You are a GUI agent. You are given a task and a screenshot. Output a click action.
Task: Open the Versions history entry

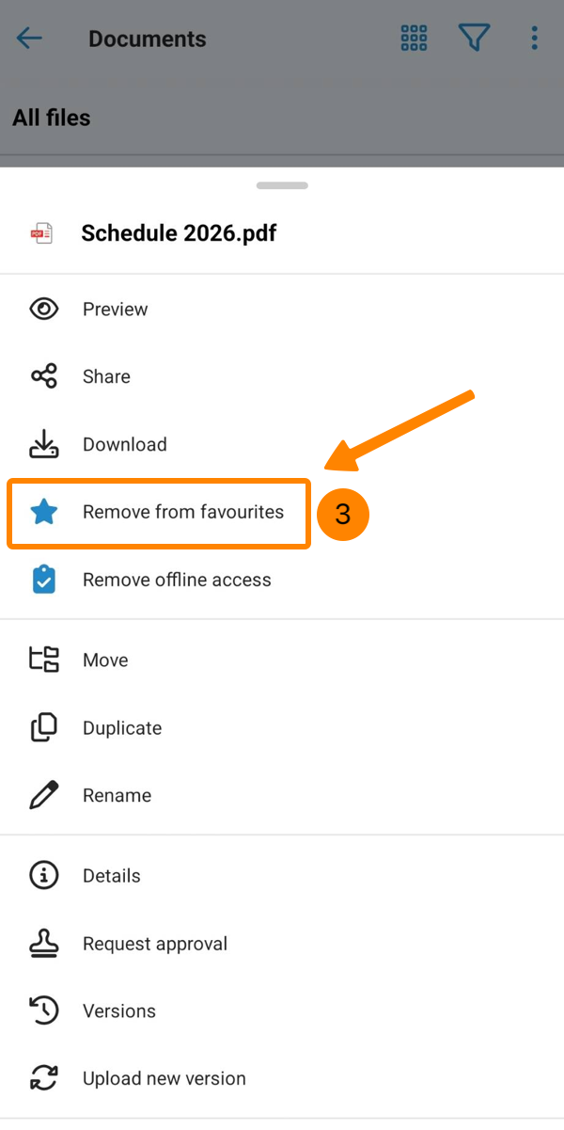click(x=119, y=1011)
